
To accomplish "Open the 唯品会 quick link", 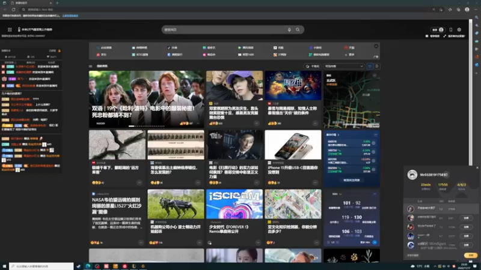I will tap(209, 55).
